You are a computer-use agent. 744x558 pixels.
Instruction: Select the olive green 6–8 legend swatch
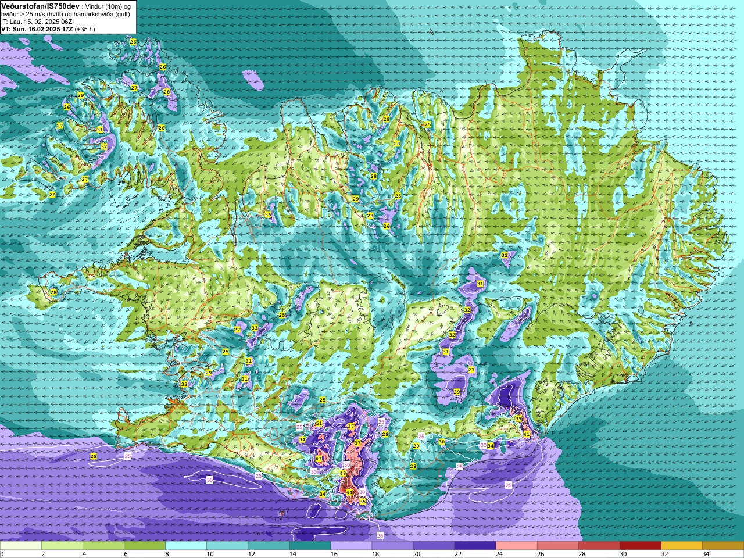pyautogui.click(x=145, y=546)
